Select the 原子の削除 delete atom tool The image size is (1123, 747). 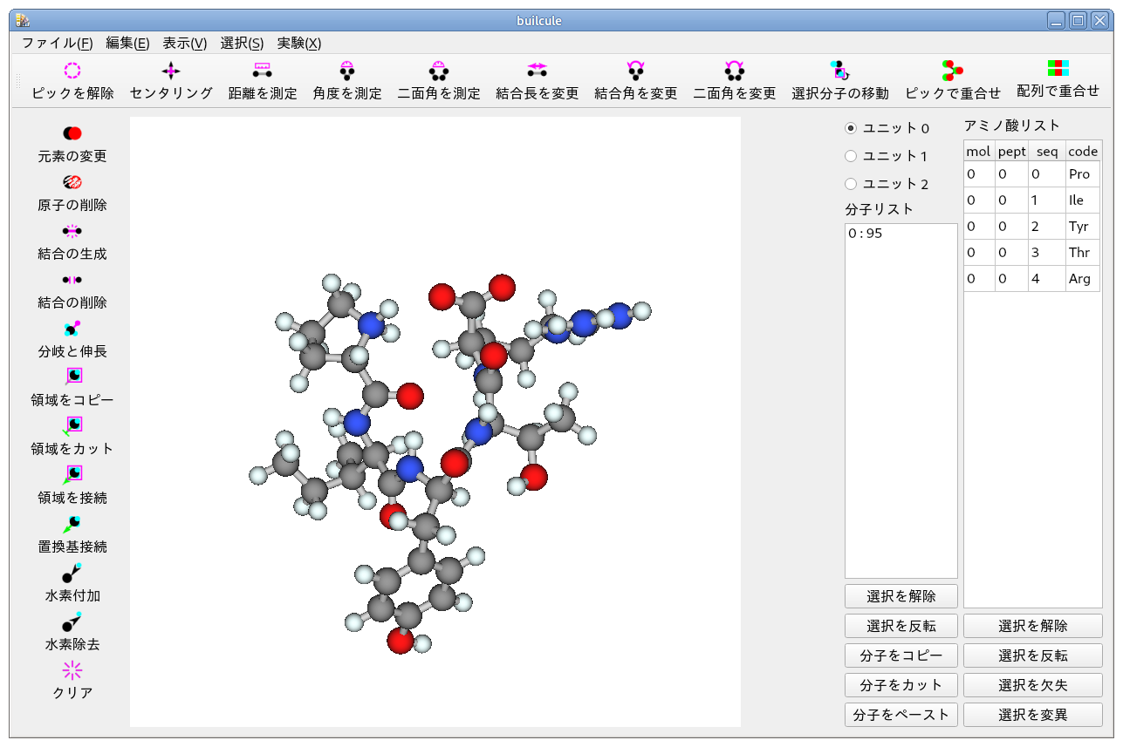pyautogui.click(x=72, y=182)
